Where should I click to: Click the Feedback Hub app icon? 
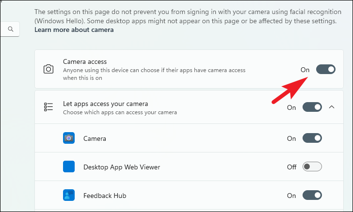point(69,196)
